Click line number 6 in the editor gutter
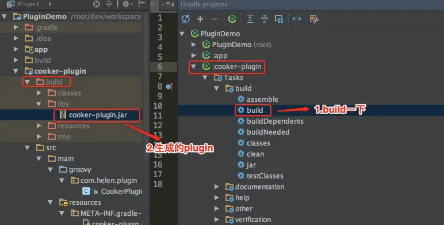 click(x=160, y=67)
